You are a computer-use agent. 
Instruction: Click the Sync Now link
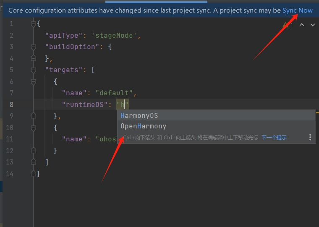(x=297, y=10)
